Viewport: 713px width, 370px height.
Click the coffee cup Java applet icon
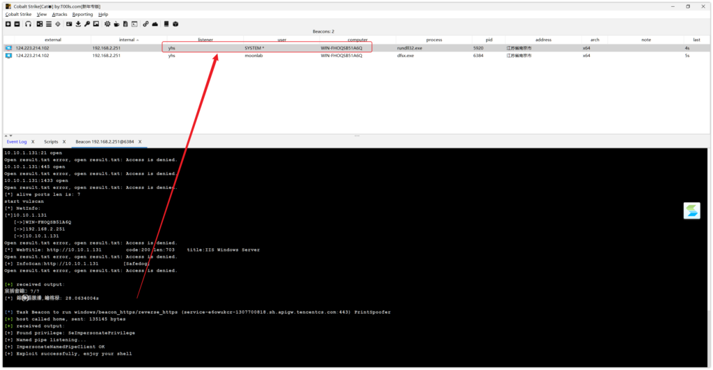point(116,24)
